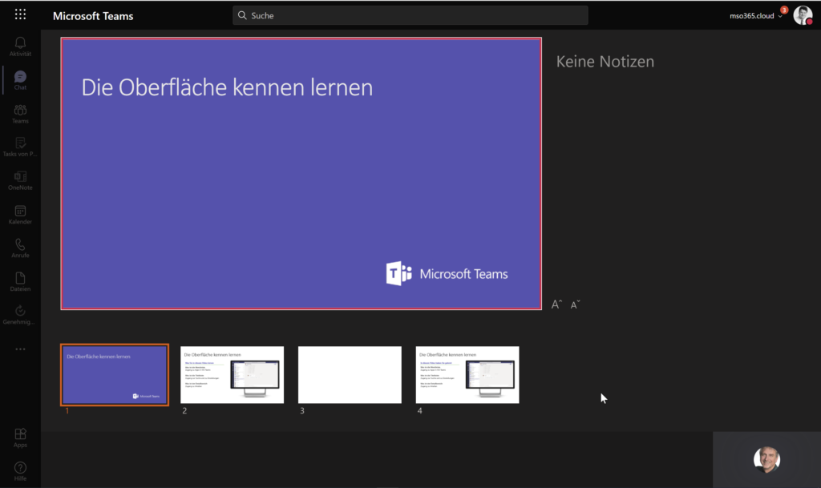Open the Kalender view
The image size is (821, 488).
20,215
